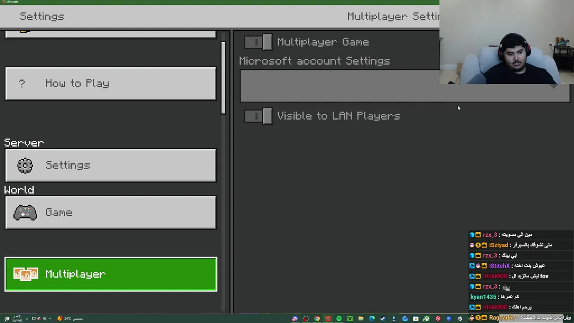
Task: Click the terminal-style icon after Steam
Action: (x=394, y=319)
